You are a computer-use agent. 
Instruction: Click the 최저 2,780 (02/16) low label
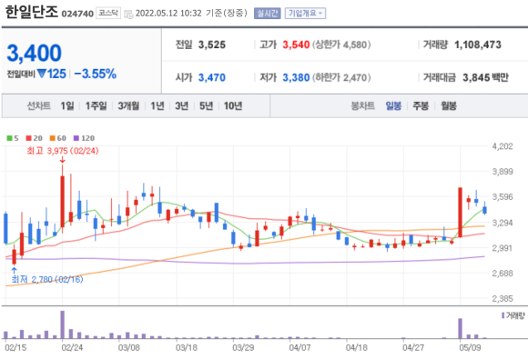tap(47, 279)
